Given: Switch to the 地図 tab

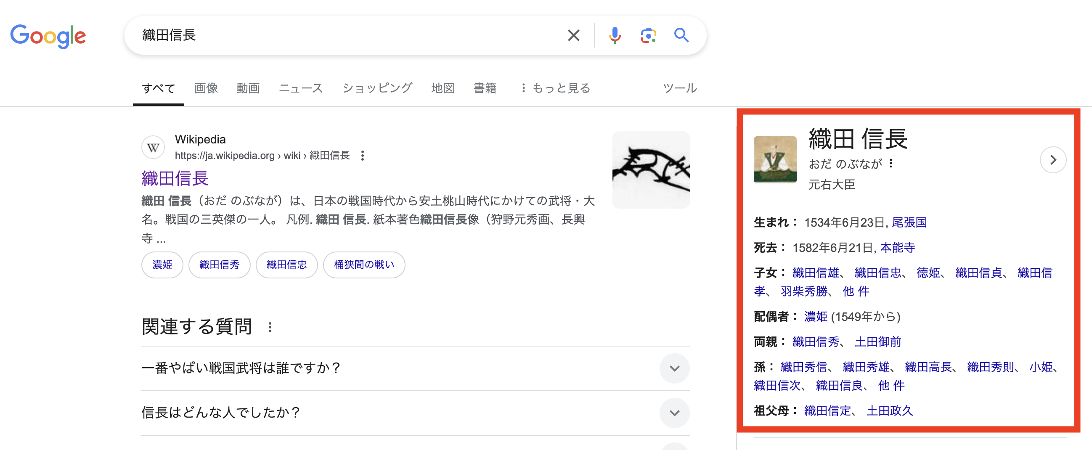Looking at the screenshot, I should [x=443, y=88].
